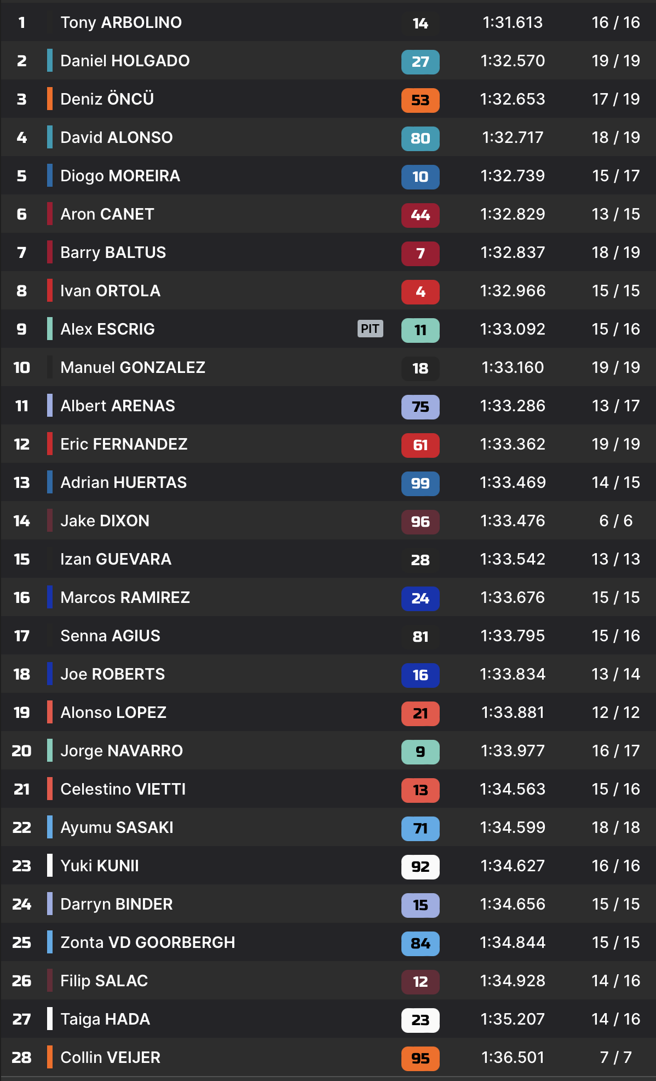Click lap count 6 / 6 for Jake Dixon
The height and width of the screenshot is (1081, 656).
[615, 521]
